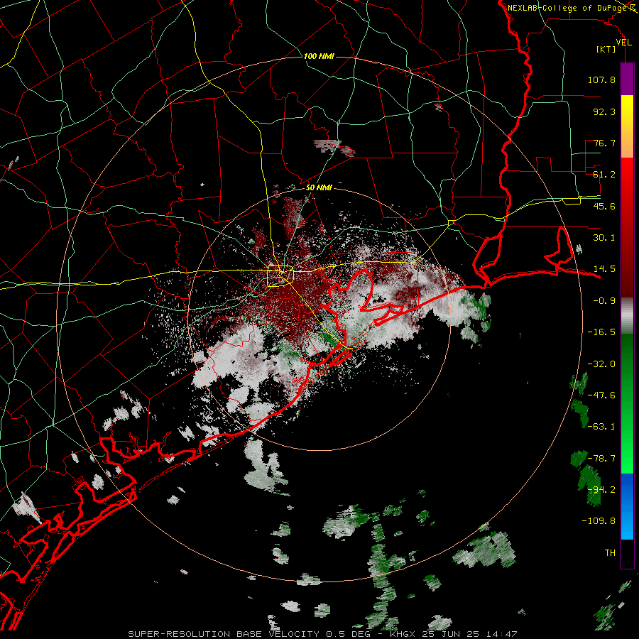Click the purple segment of the color bar

pos(627,79)
